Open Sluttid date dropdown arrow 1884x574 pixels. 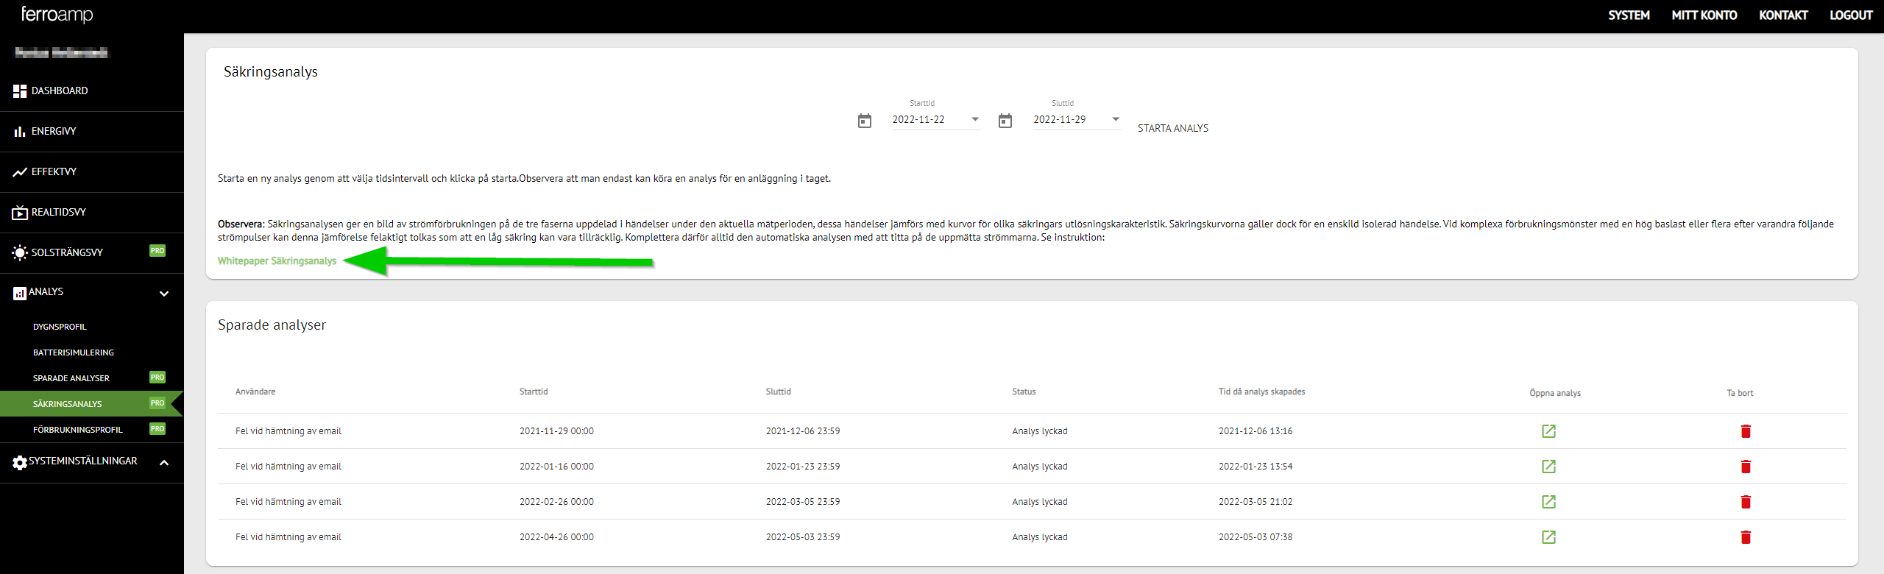(x=1116, y=119)
